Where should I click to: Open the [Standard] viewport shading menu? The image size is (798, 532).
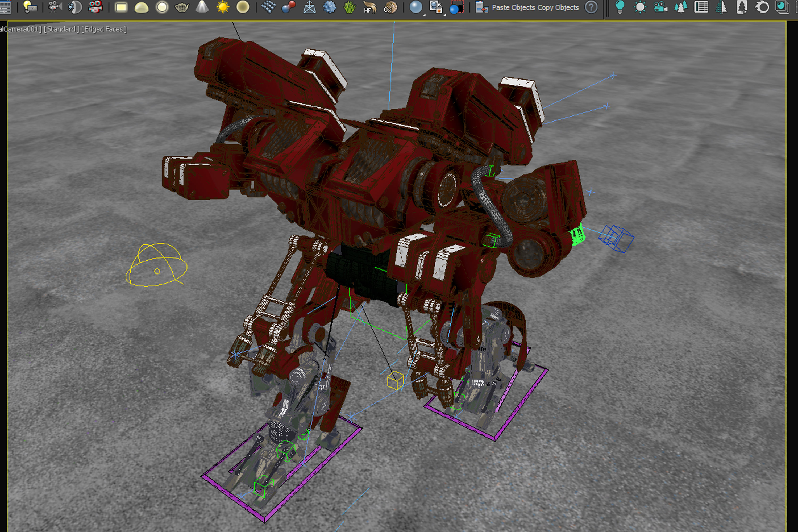pyautogui.click(x=61, y=29)
